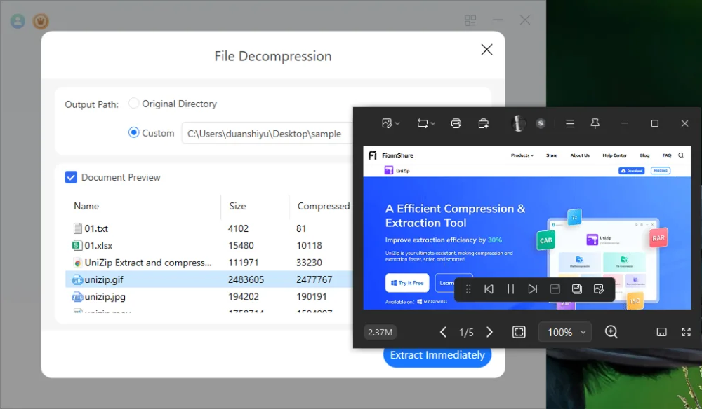
Task: Toggle the thumbnail strip panel icon
Action: (661, 332)
